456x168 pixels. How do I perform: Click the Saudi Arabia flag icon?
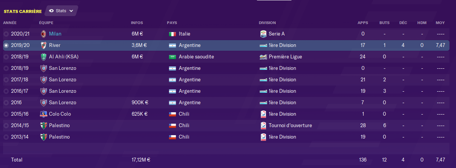(x=172, y=57)
